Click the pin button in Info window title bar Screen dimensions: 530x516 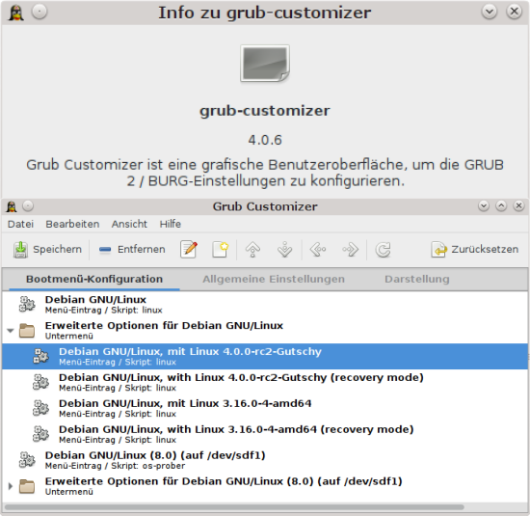pos(40,13)
